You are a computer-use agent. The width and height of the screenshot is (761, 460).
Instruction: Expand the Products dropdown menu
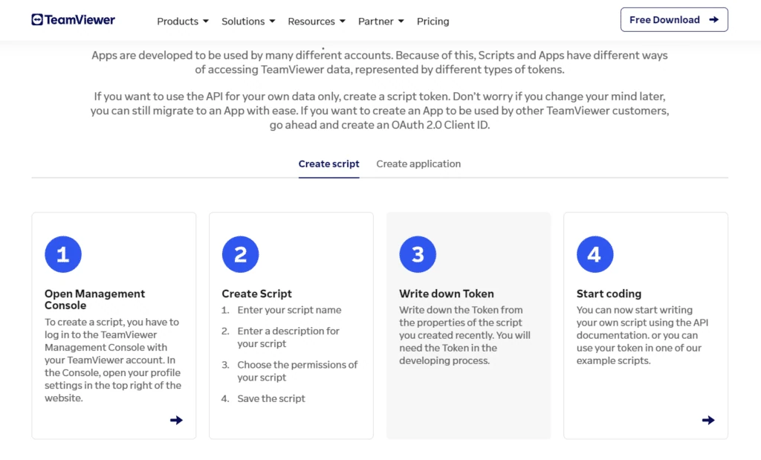point(183,22)
